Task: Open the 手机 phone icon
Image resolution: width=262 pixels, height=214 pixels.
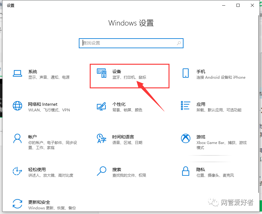Action: (x=185, y=73)
